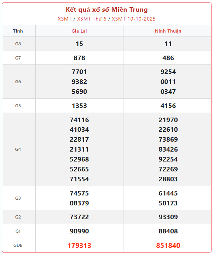This screenshot has height=255, width=214.
Task: Click the GDB row label
Action: [x=18, y=245]
